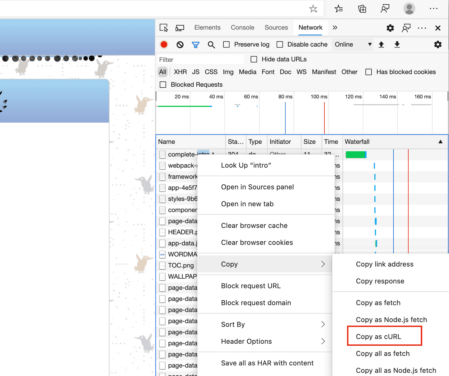Open network search with the magnifier icon
449x376 pixels.
(211, 45)
